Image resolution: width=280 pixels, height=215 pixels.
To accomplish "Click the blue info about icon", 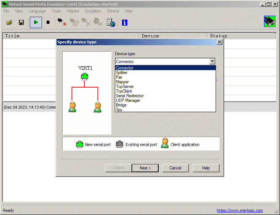I will (125, 22).
